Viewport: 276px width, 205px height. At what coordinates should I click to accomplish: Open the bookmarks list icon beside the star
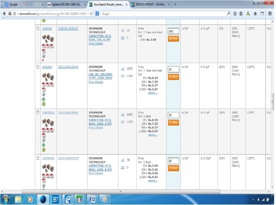click(241, 13)
